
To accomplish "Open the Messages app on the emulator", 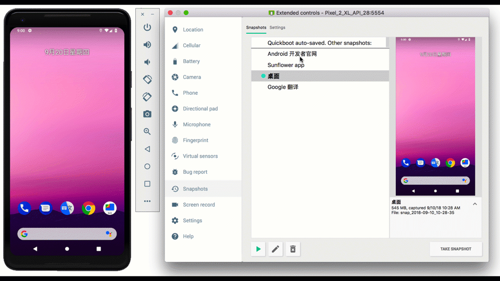I will point(46,208).
